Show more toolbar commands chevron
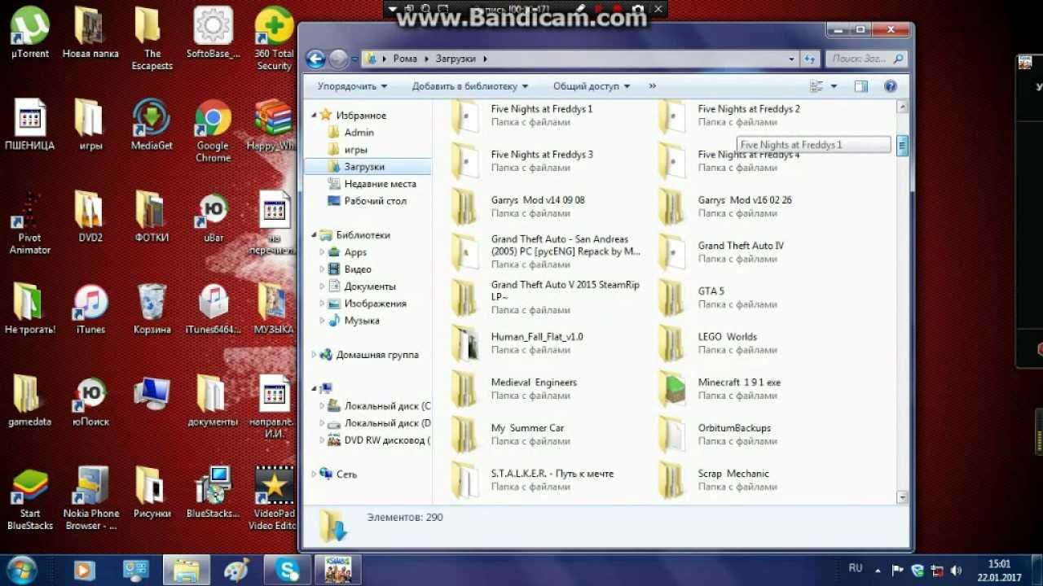The image size is (1043, 586). (652, 86)
